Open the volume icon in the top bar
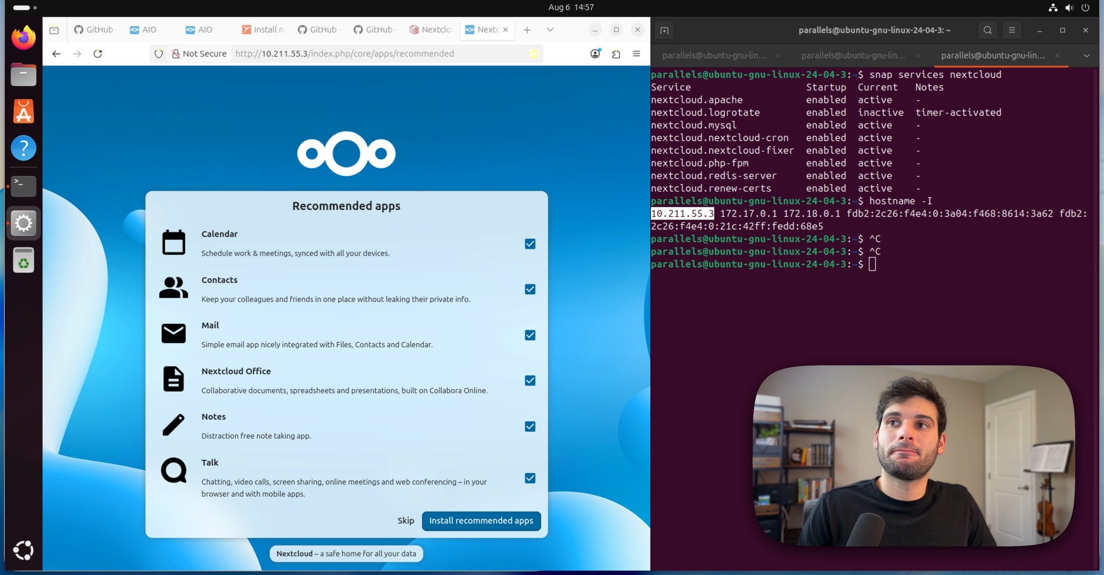The height and width of the screenshot is (575, 1104). click(x=1069, y=7)
